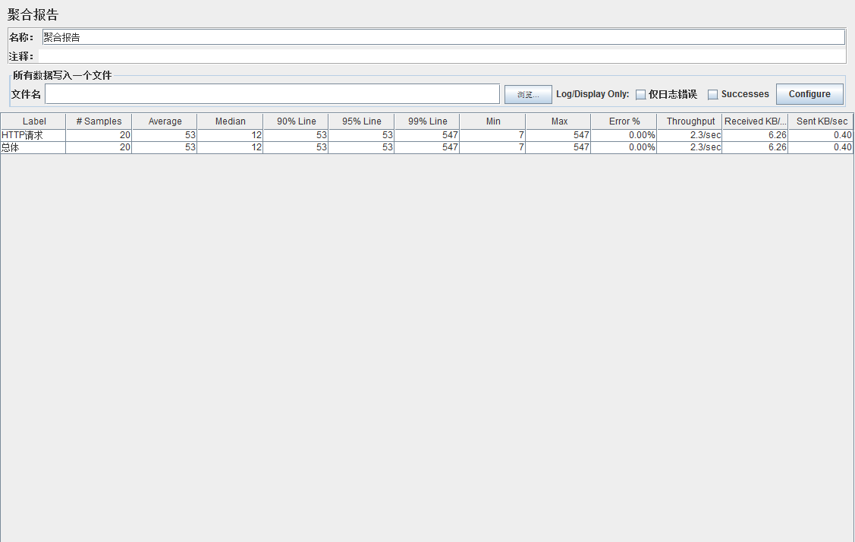Click 95% Line value in 总体 row
The image size is (855, 542).
click(x=362, y=147)
